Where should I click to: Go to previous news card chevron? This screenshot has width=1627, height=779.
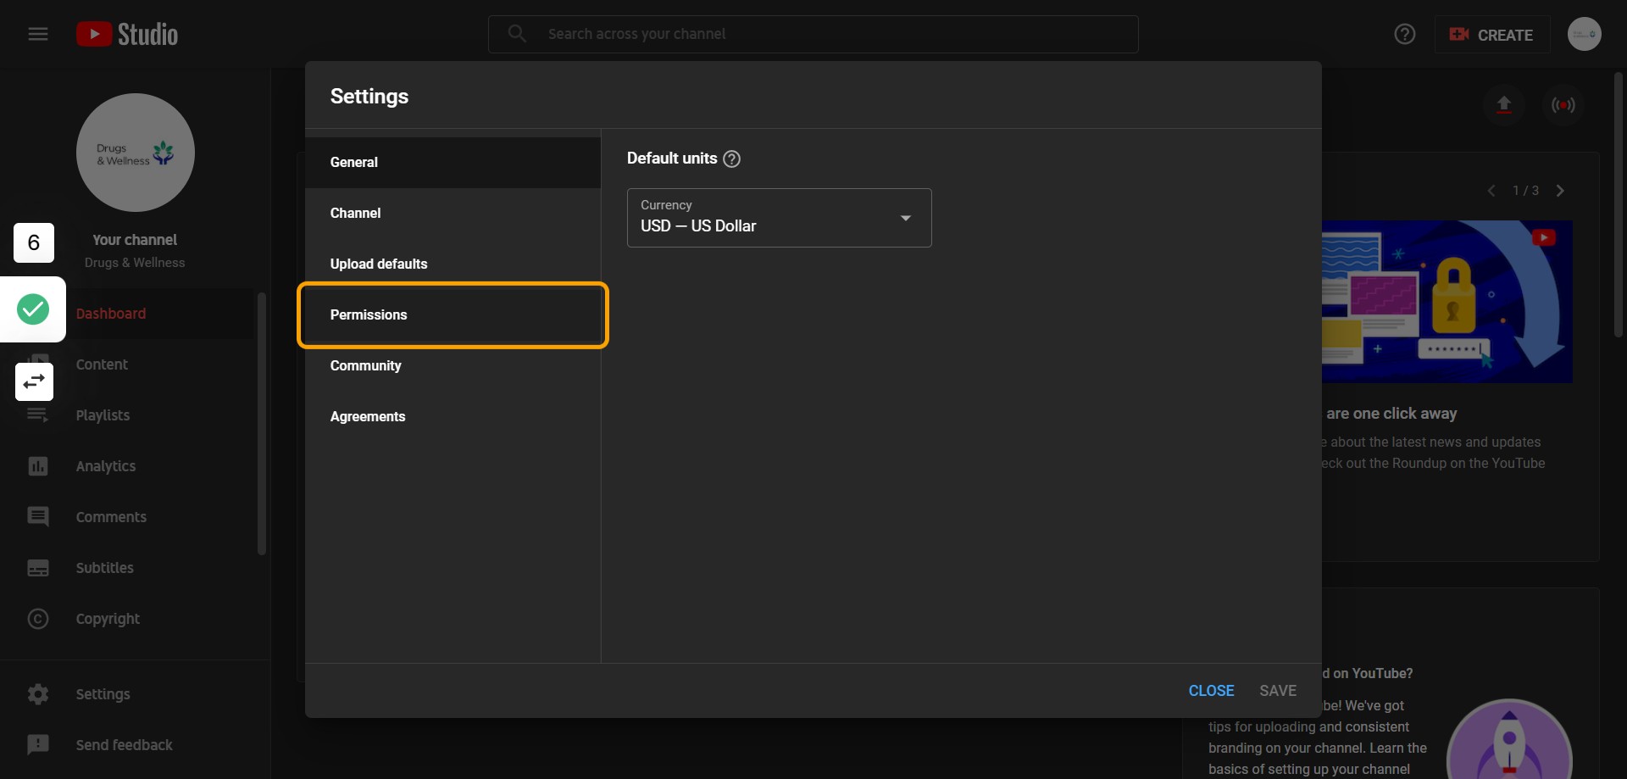click(1491, 191)
